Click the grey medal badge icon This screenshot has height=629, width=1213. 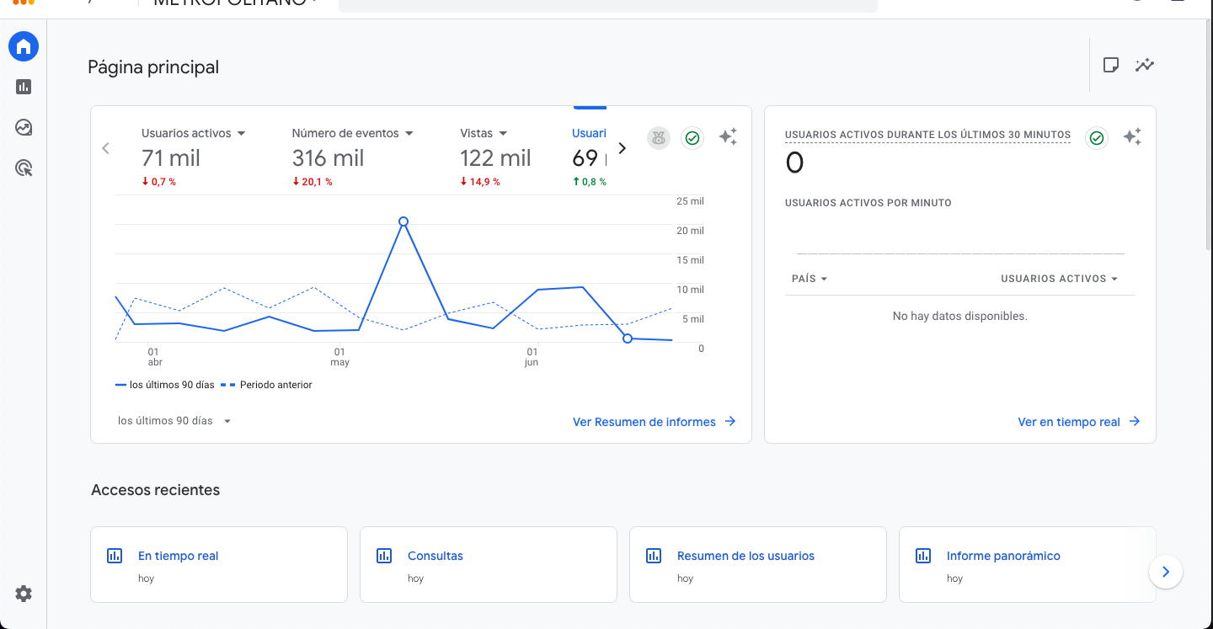coord(659,138)
